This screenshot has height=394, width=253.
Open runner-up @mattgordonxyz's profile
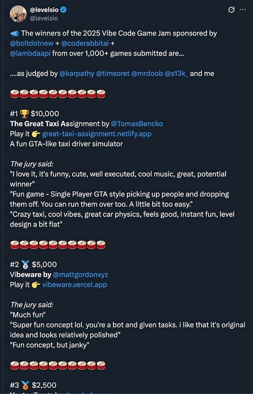[83, 274]
